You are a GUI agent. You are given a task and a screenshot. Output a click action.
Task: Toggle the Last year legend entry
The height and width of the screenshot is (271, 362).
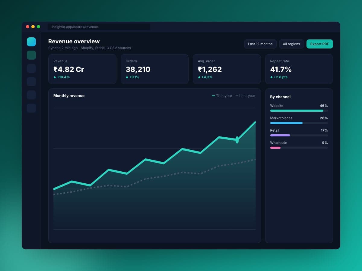(246, 96)
